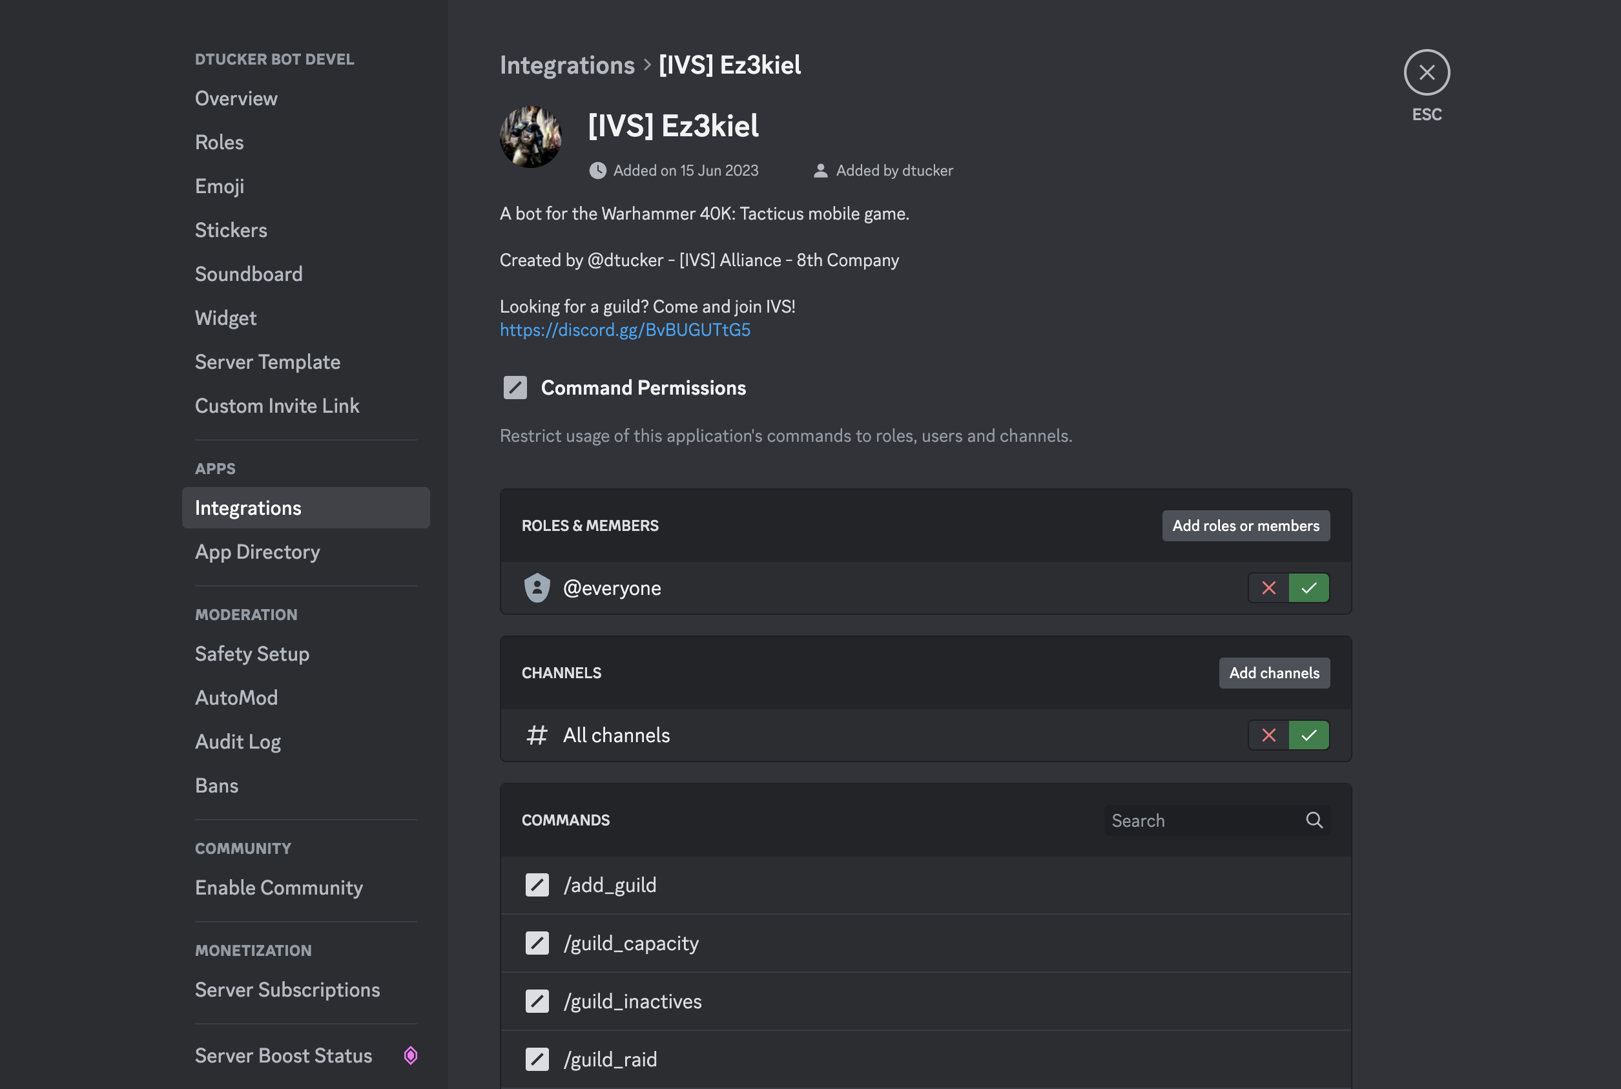The height and width of the screenshot is (1089, 1621).
Task: Click the /guild_raid slash command icon
Action: click(x=537, y=1059)
